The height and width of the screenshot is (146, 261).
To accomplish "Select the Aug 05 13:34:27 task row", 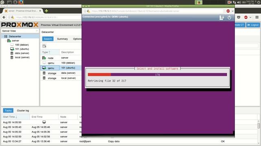I will coord(130,142).
